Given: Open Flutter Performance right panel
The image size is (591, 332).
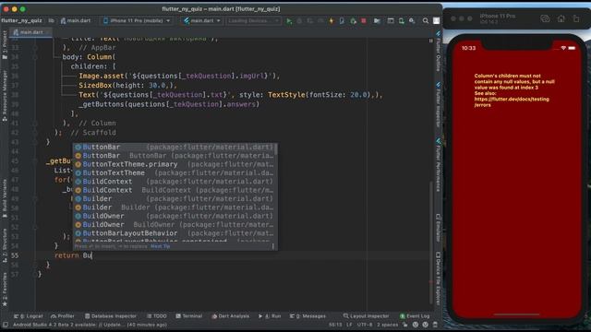Looking at the screenshot, I should point(438,165).
